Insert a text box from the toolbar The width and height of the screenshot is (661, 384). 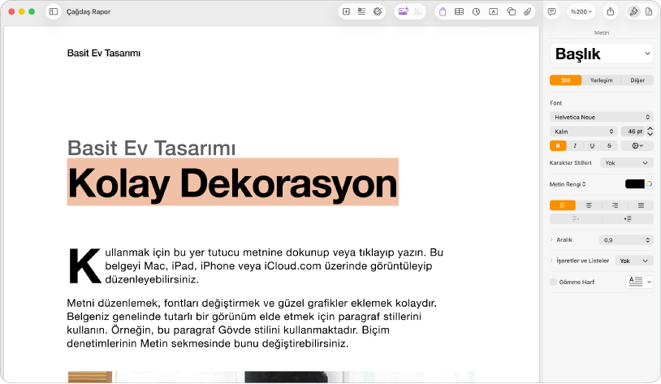click(493, 12)
